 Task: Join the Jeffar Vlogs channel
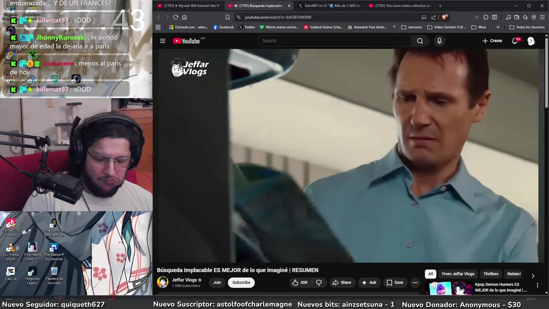[x=217, y=282]
